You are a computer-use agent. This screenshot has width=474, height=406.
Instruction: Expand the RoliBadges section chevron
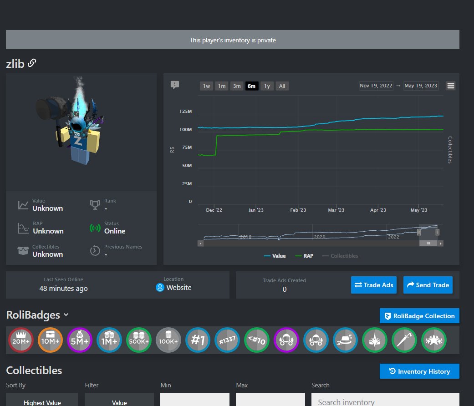click(66, 315)
